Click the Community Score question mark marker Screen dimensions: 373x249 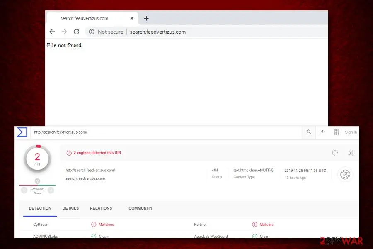click(37, 181)
